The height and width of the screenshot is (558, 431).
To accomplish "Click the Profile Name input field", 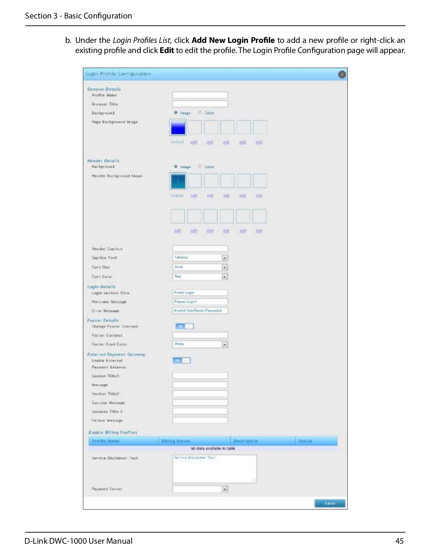I will click(x=200, y=95).
